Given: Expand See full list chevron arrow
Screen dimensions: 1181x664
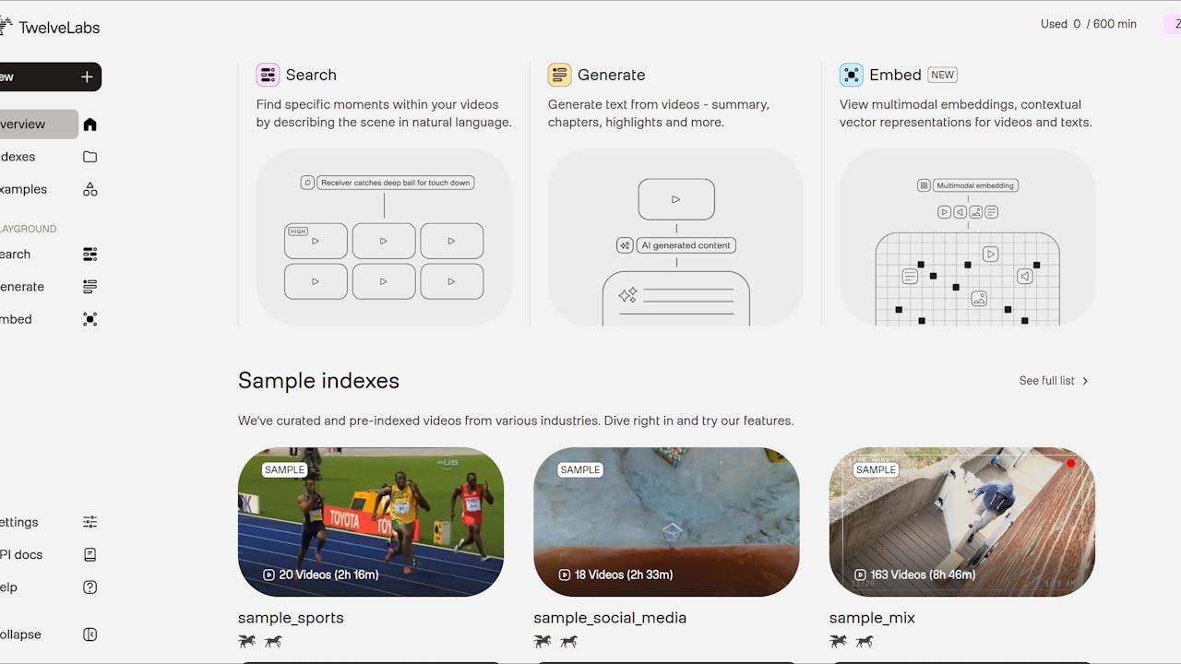Looking at the screenshot, I should [1085, 381].
